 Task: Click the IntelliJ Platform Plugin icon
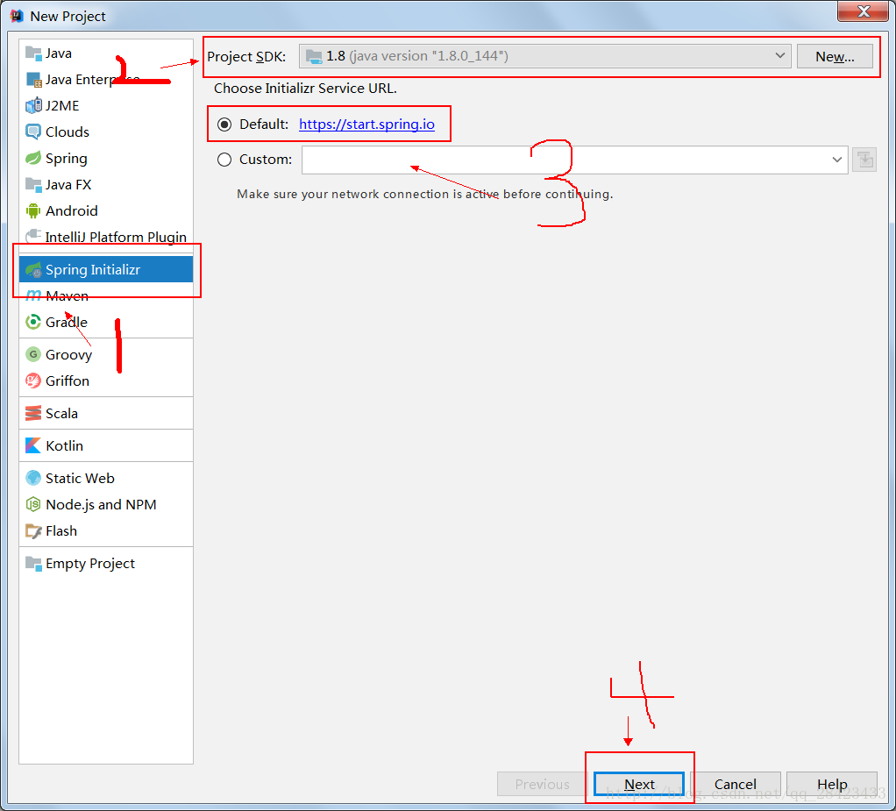[x=33, y=236]
